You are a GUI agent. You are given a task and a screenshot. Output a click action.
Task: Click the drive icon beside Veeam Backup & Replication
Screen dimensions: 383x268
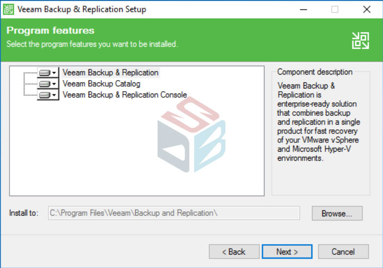(x=45, y=73)
